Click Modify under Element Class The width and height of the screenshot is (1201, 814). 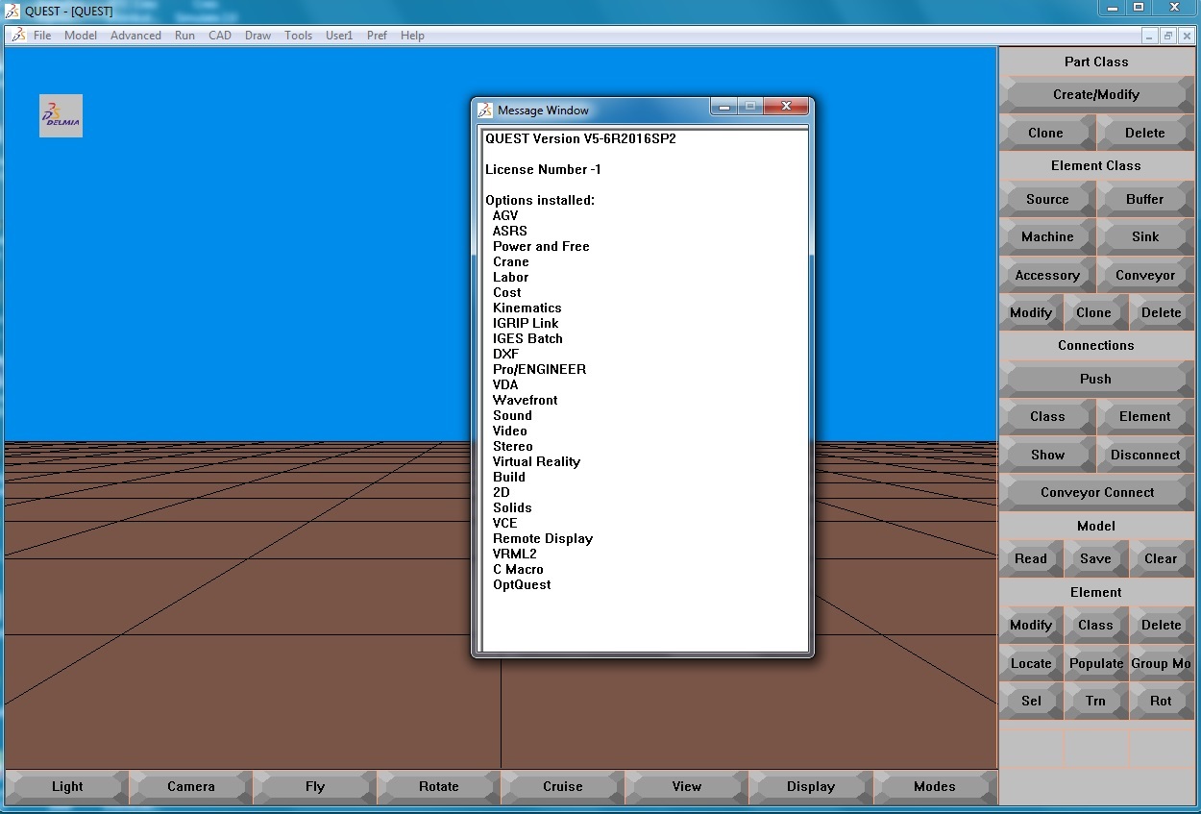pyautogui.click(x=1031, y=312)
